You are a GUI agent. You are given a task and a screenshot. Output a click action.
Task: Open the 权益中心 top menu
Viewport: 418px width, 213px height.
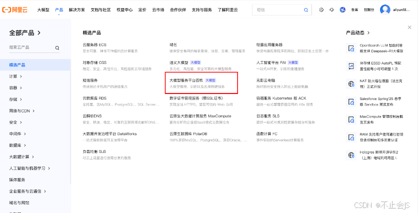click(x=124, y=10)
